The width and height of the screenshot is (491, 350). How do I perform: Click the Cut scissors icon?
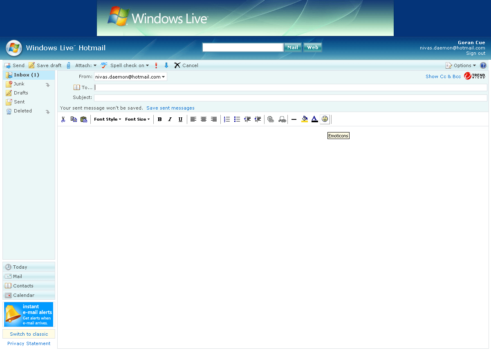coord(63,119)
